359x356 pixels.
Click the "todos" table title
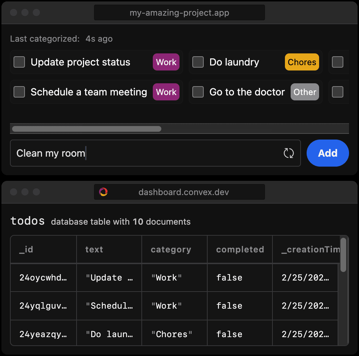tap(27, 221)
